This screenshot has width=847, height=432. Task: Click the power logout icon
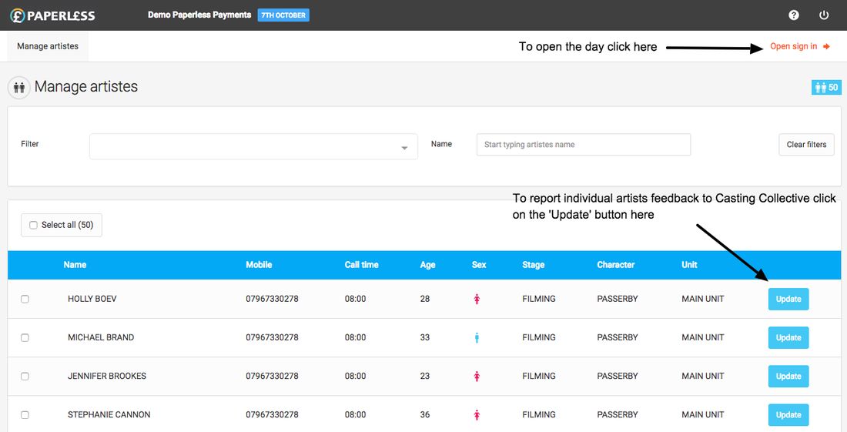click(824, 15)
